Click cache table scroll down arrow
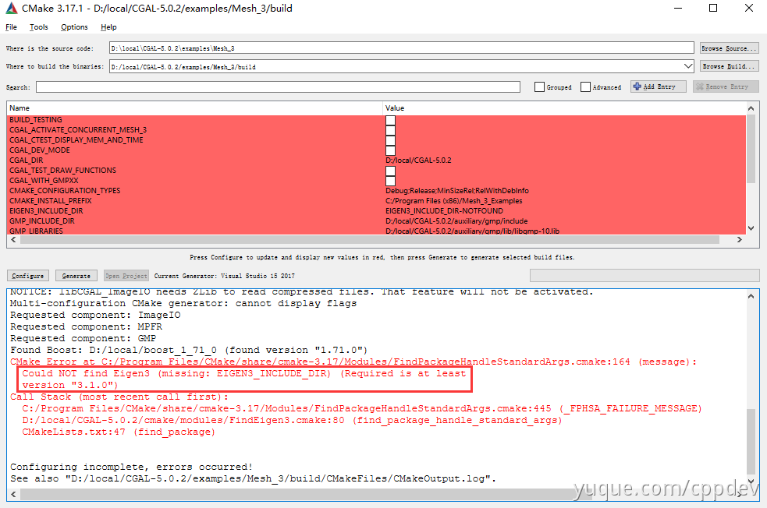The height and width of the screenshot is (508, 767). (751, 228)
